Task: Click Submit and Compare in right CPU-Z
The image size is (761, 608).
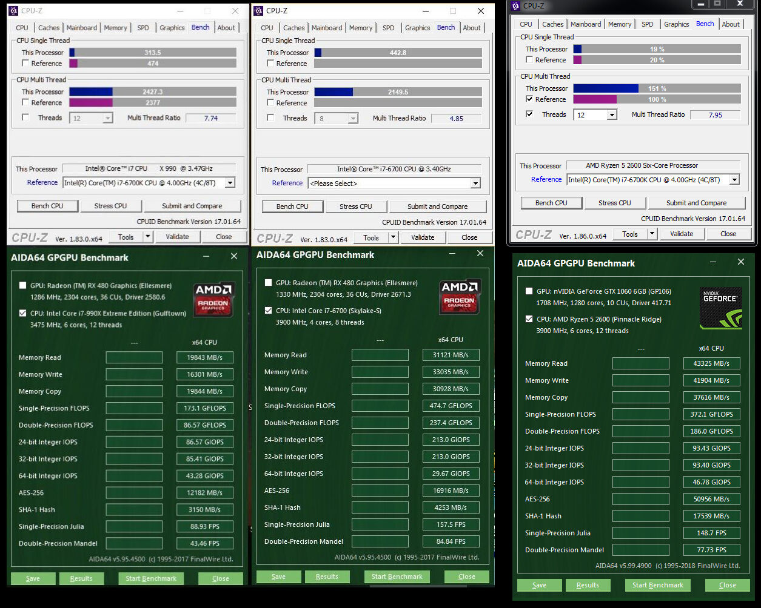Action: [696, 203]
